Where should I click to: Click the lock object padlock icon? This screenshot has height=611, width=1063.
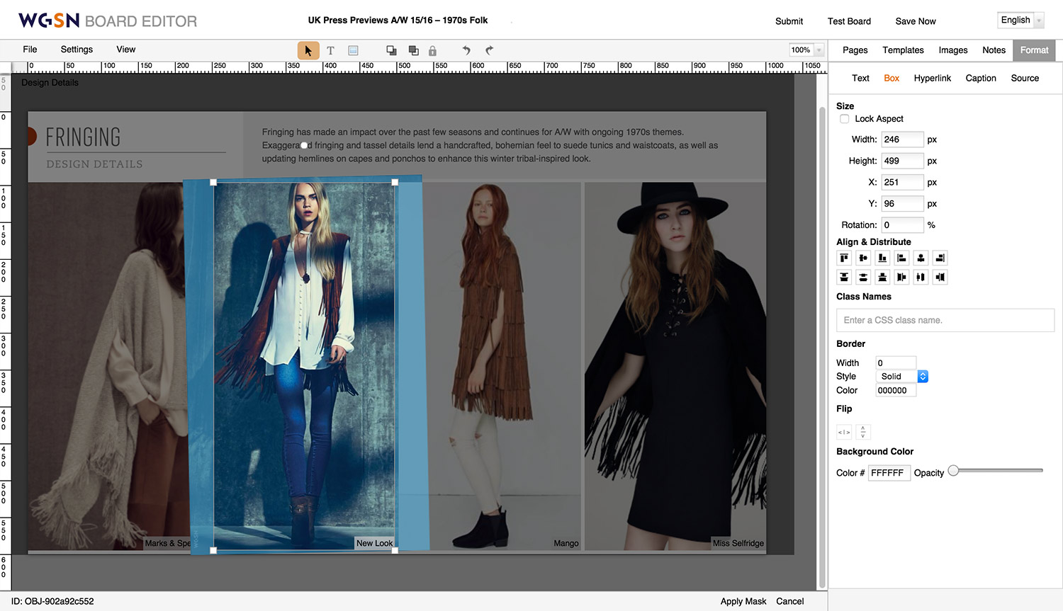coord(432,50)
